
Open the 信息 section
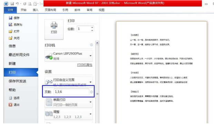(x=12, y=46)
